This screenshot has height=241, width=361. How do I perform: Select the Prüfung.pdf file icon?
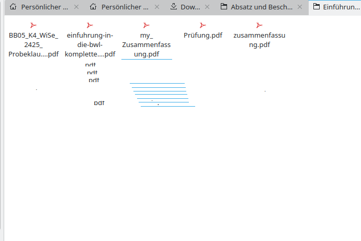click(x=203, y=26)
